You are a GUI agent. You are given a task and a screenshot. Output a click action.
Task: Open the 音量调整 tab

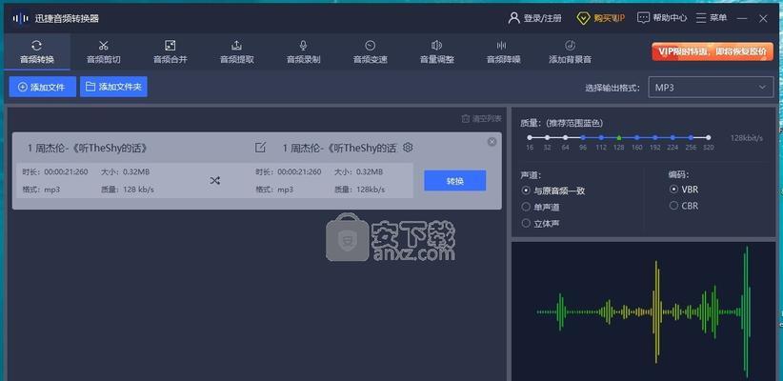click(x=437, y=52)
